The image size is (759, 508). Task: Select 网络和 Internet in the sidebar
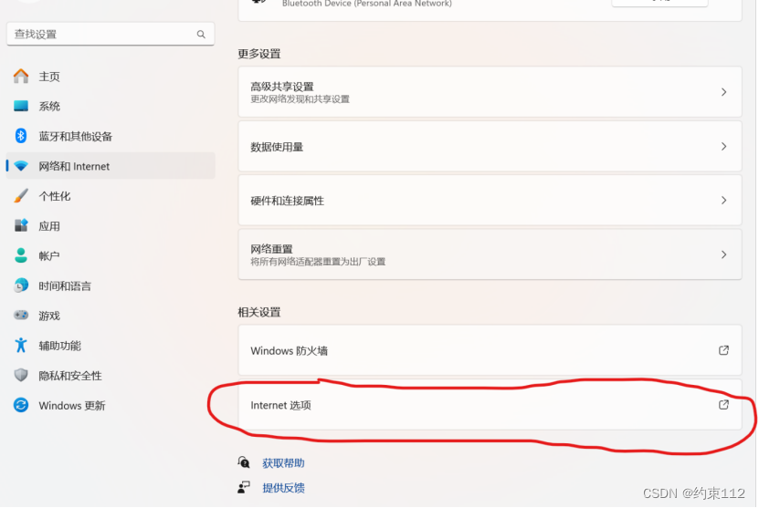[111, 166]
